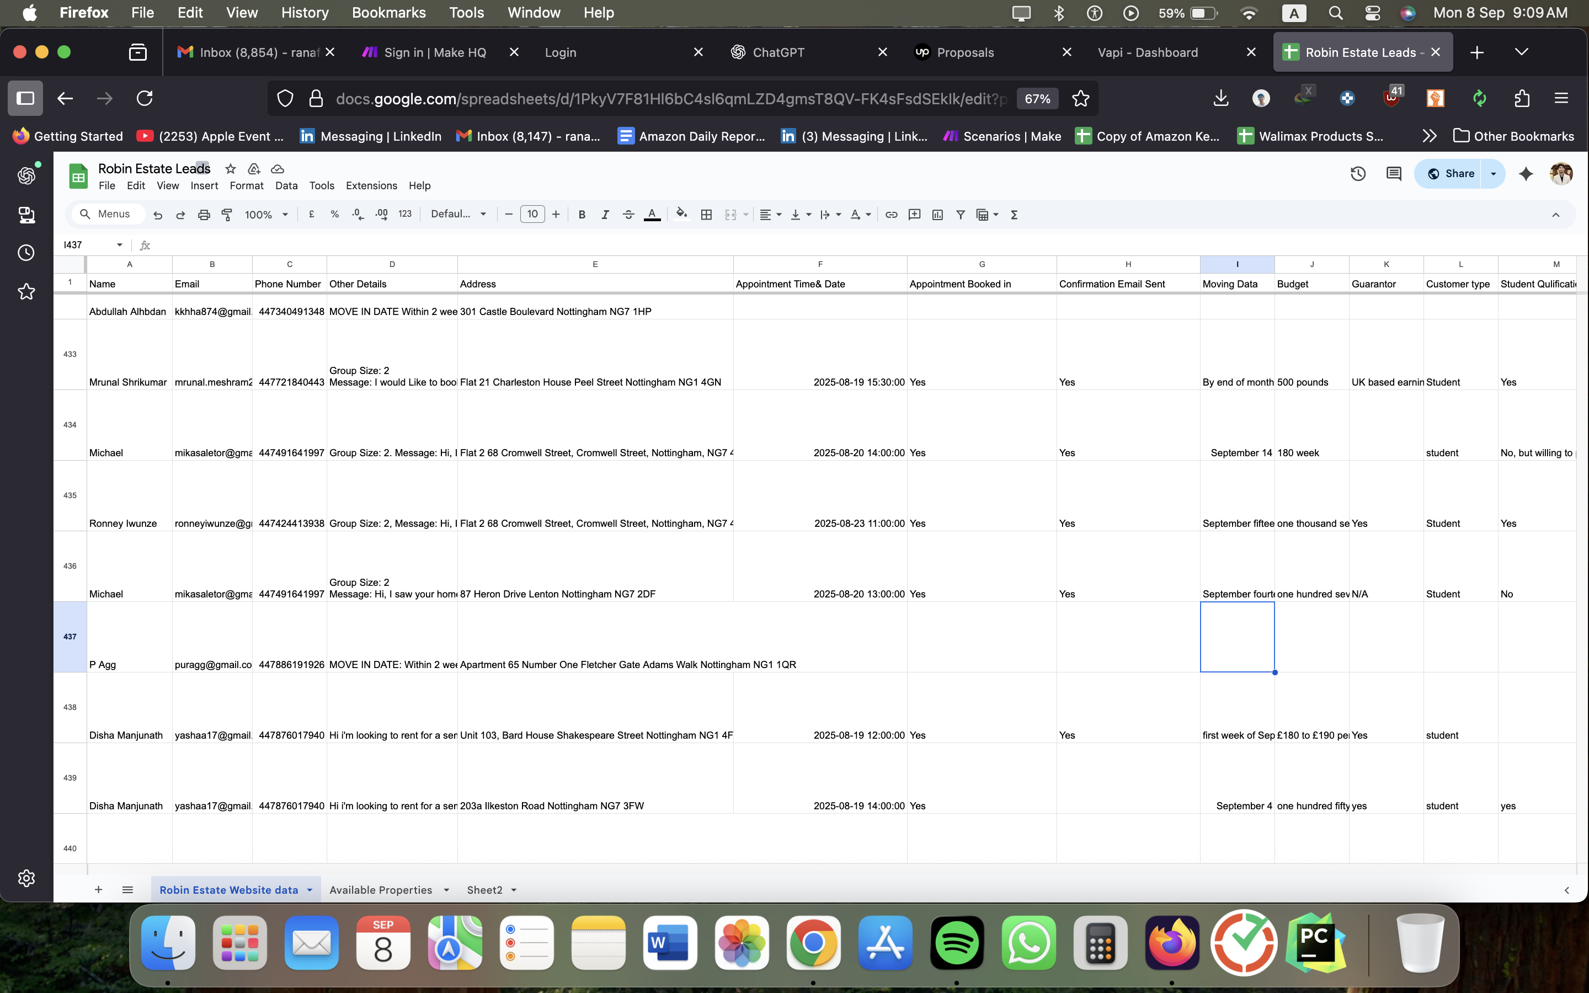The width and height of the screenshot is (1589, 993).
Task: Click the paint format tool
Action: coord(227,214)
